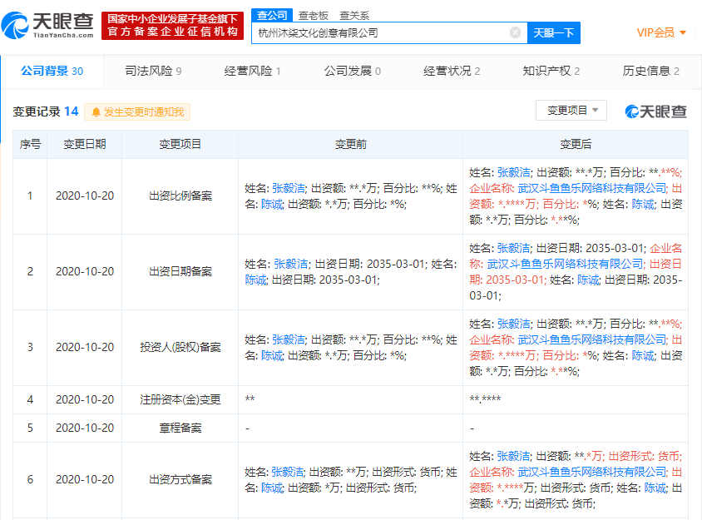702x520 pixels.
Task: Switch to 查关系 search tab
Action: [354, 16]
